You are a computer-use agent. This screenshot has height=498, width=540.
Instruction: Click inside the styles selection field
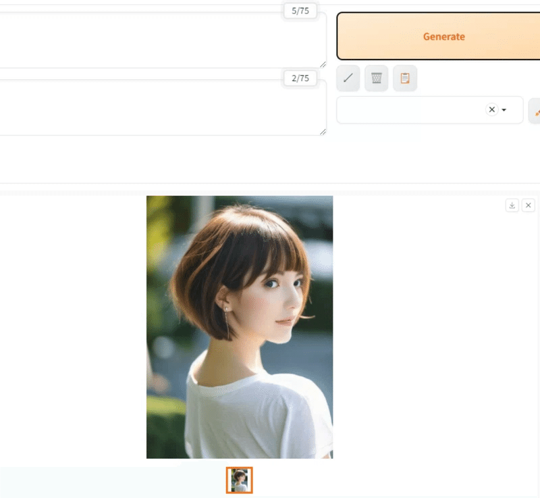(430, 110)
